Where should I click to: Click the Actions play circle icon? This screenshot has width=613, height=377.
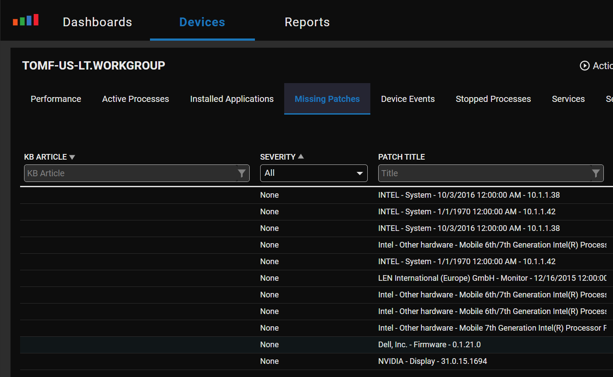tap(585, 66)
